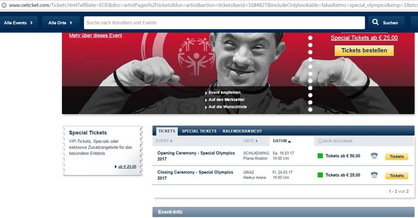Click the Auf den Merkzettel link
Viewport: 418px width, 218px height.
[226, 99]
